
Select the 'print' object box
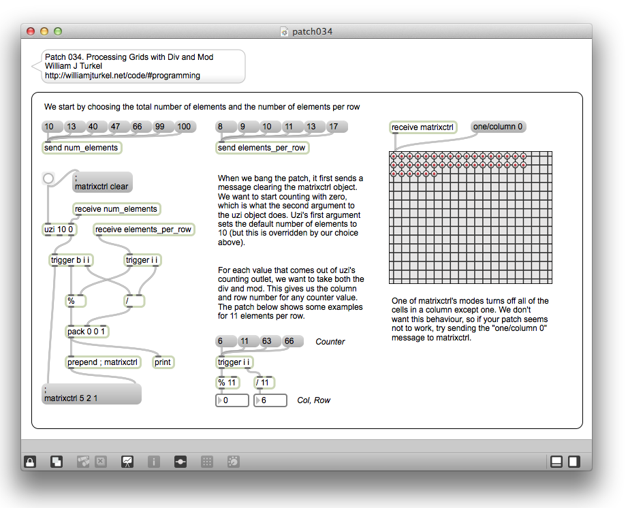coord(163,362)
